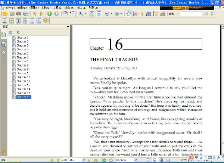Click the gray Next View button in toolbar
The width and height of the screenshot is (224, 163).
pyautogui.click(x=56, y=14)
